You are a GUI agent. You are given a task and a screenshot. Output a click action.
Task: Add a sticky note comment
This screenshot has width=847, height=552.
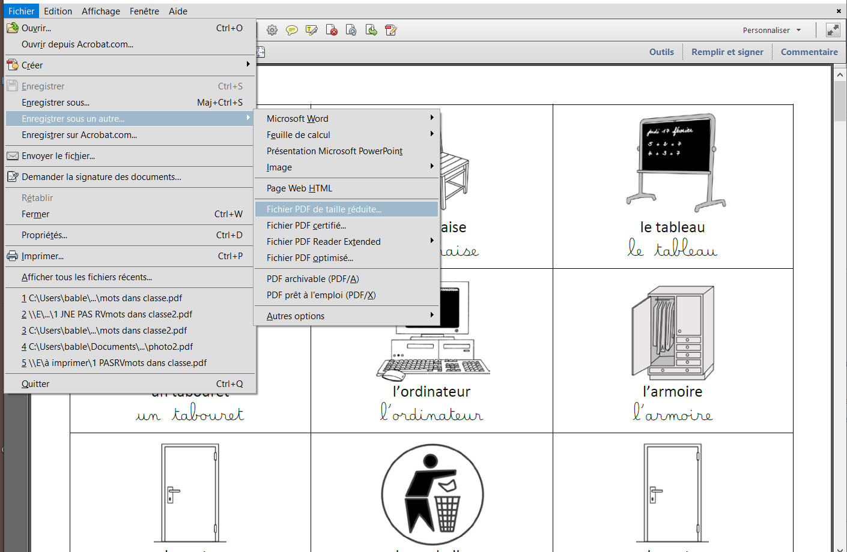[x=292, y=30]
